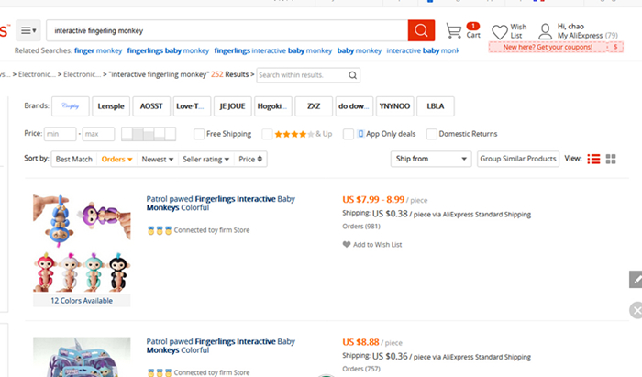Open second Fingerlings listing title priced $8.88
Screen dimensions: 642x377
click(x=221, y=346)
